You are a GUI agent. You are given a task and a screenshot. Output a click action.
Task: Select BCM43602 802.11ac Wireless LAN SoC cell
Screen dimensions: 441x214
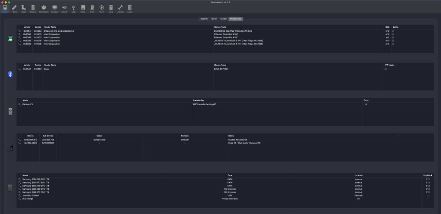pos(233,31)
